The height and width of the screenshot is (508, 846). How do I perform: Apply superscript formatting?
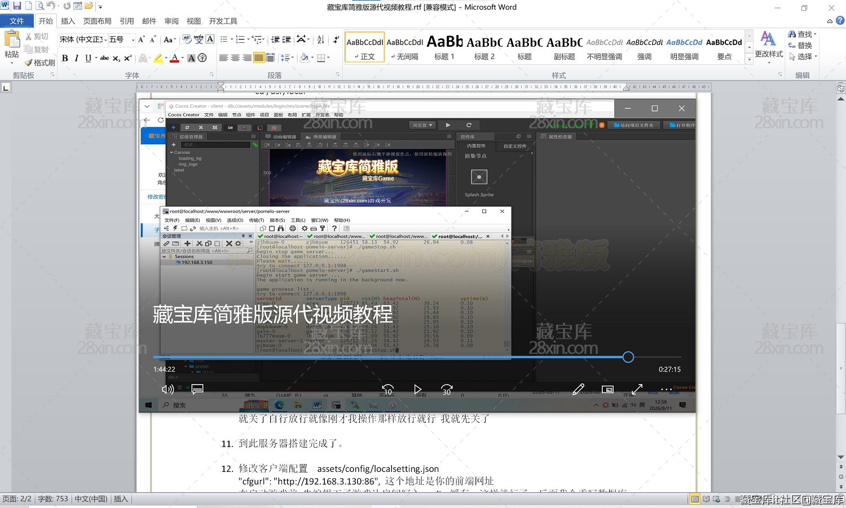pyautogui.click(x=128, y=58)
